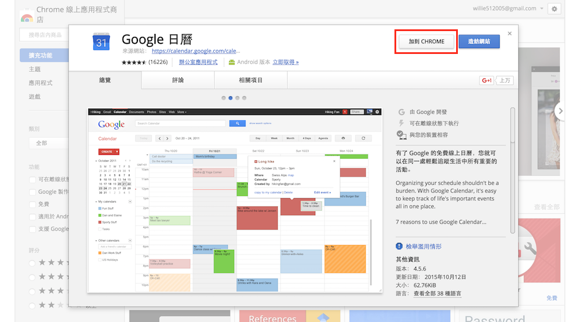Image resolution: width=587 pixels, height=322 pixels.
Task: Click the star rating icons
Action: 134,62
